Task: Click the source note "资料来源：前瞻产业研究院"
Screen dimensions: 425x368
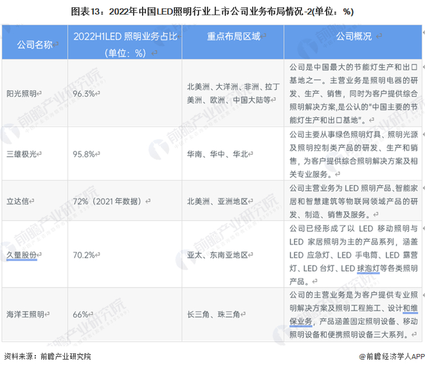Action: tap(47, 356)
